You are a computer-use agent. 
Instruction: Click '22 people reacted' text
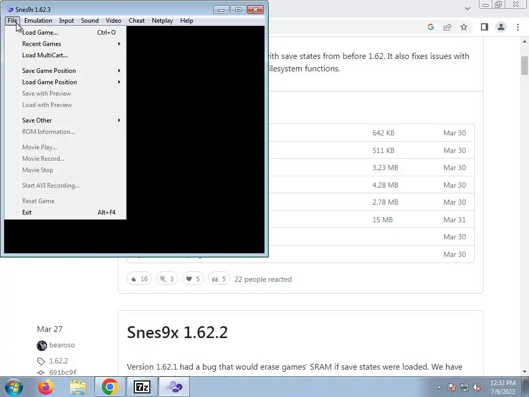coord(263,279)
